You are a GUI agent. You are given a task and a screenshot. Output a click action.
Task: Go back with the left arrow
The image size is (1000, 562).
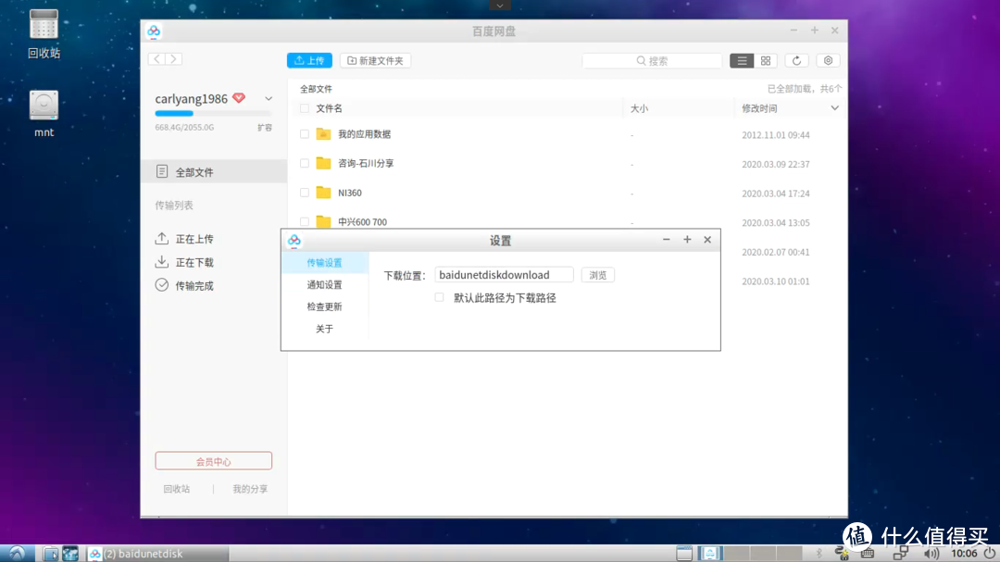pyautogui.click(x=156, y=58)
